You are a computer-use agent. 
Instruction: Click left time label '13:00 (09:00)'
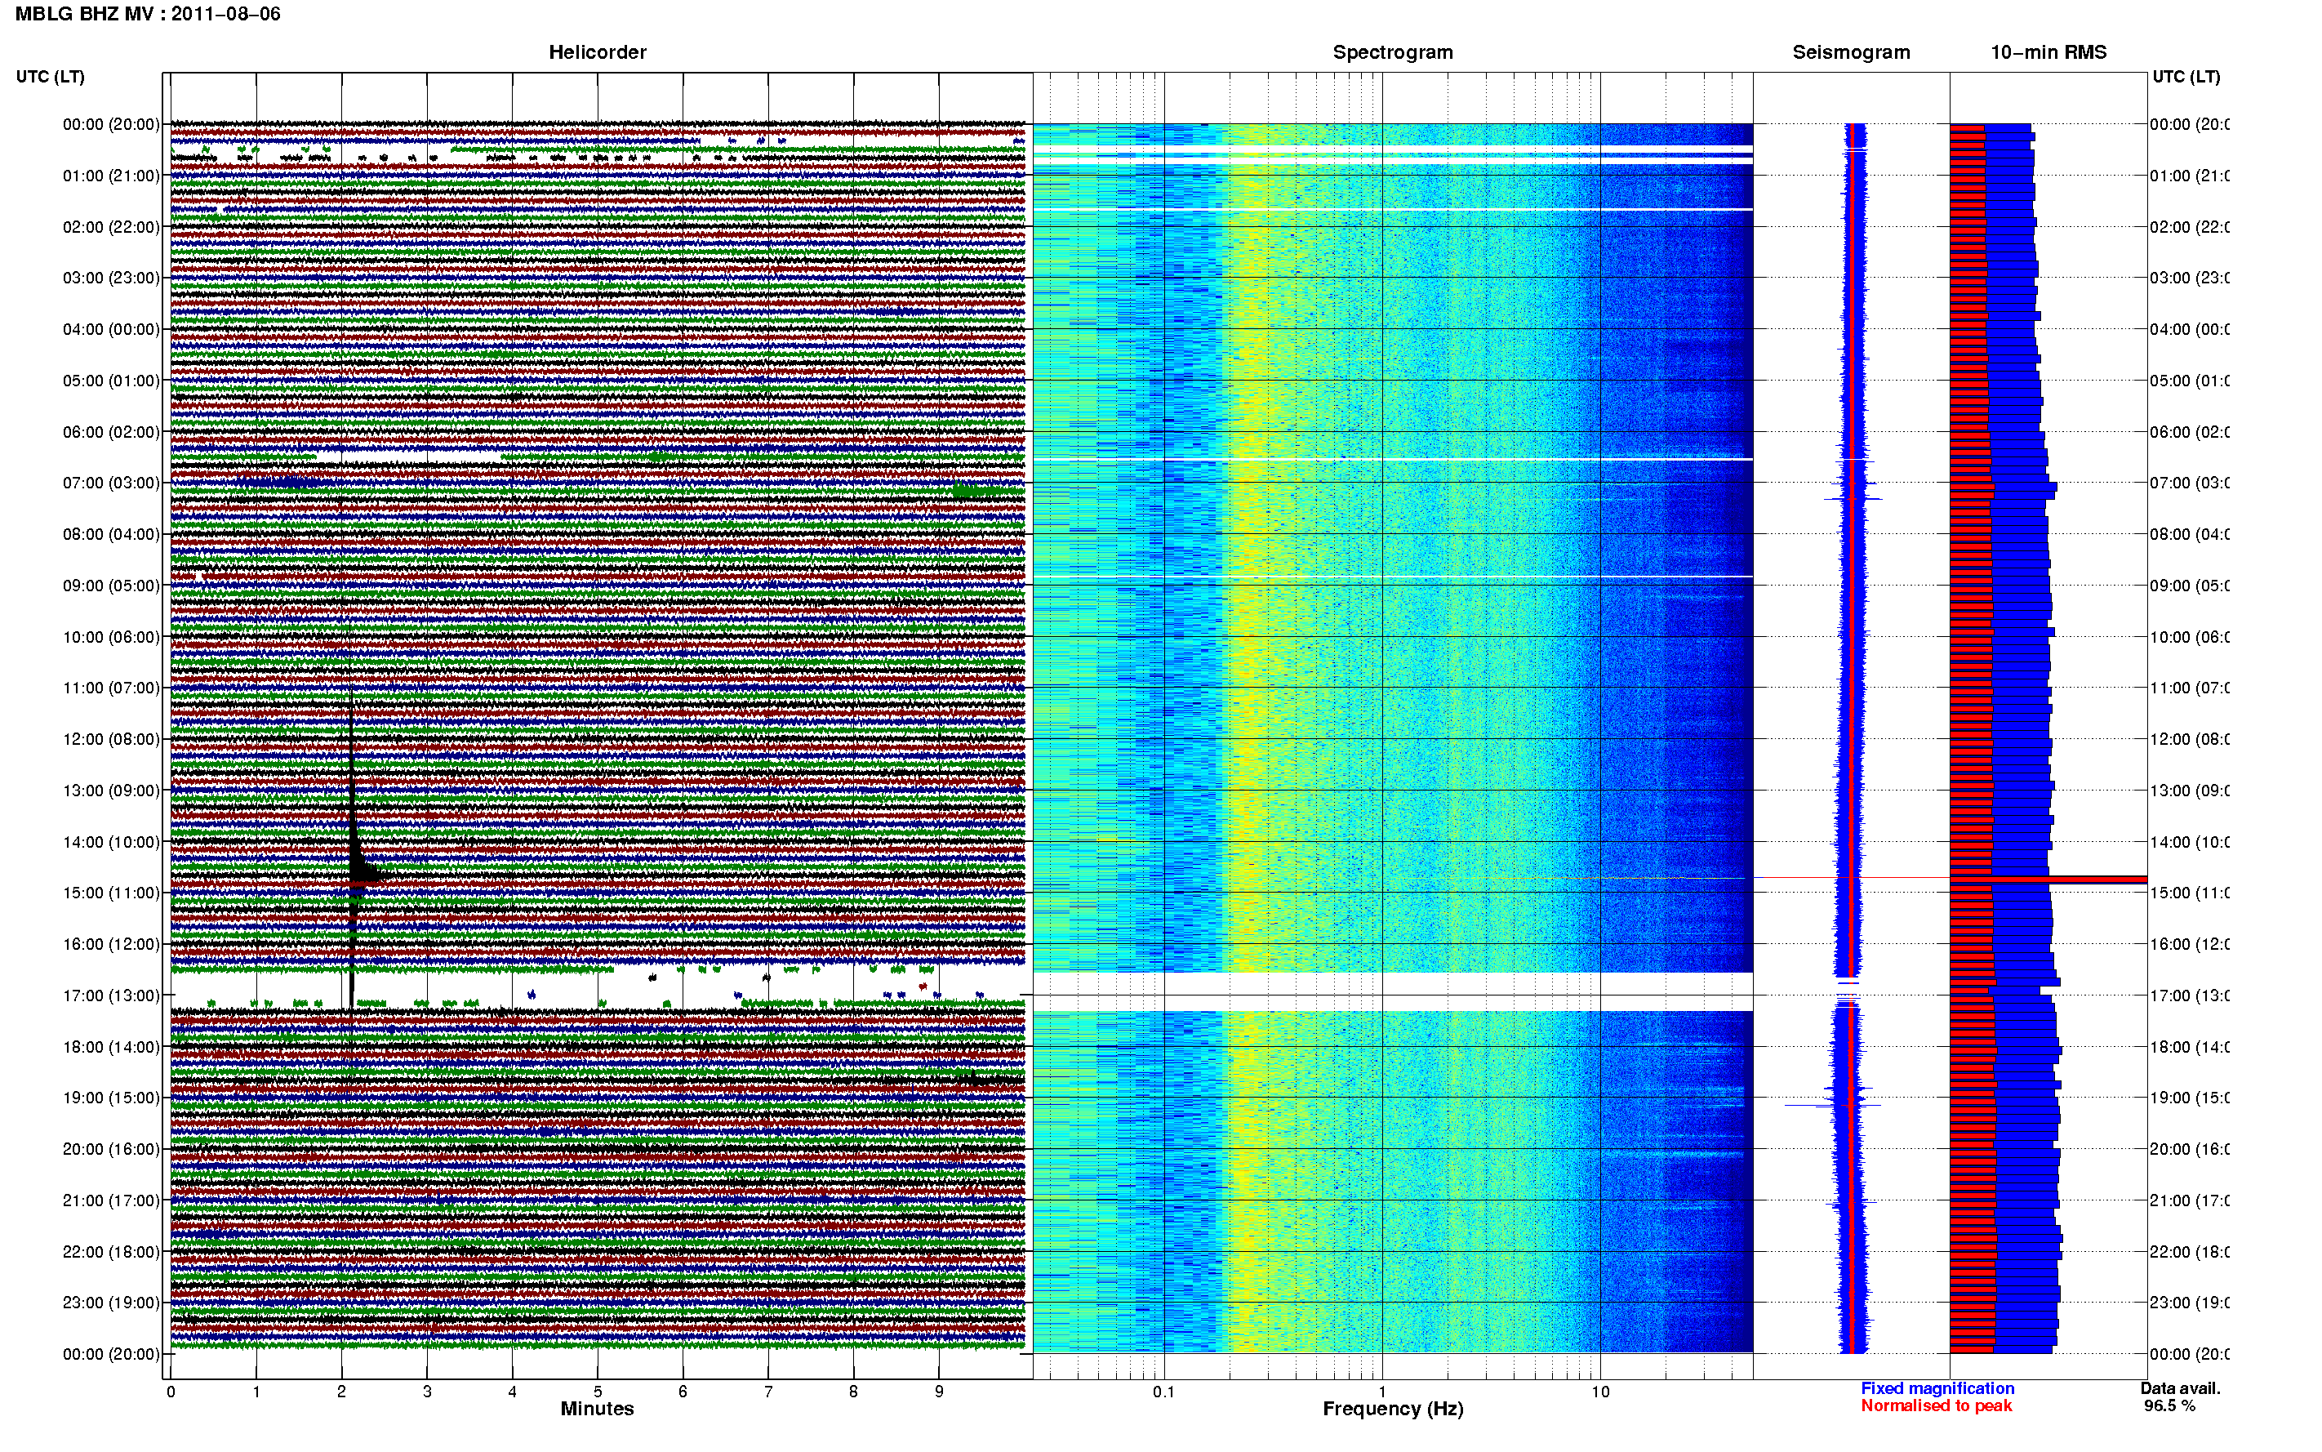111,791
